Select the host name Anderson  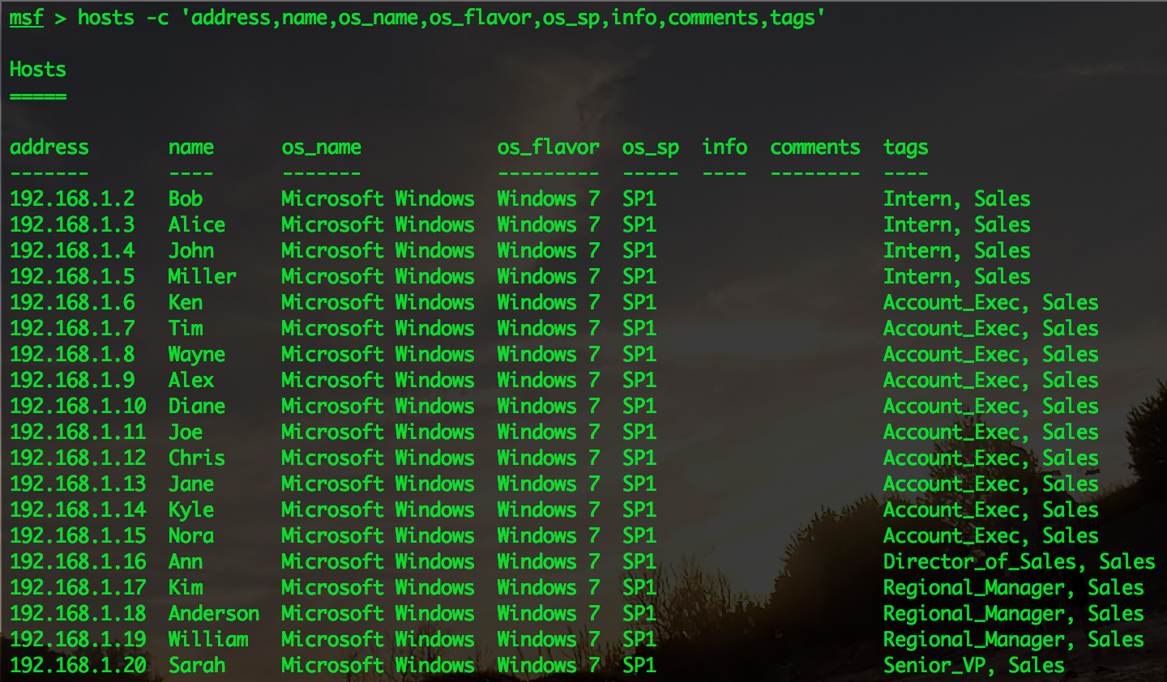(214, 614)
